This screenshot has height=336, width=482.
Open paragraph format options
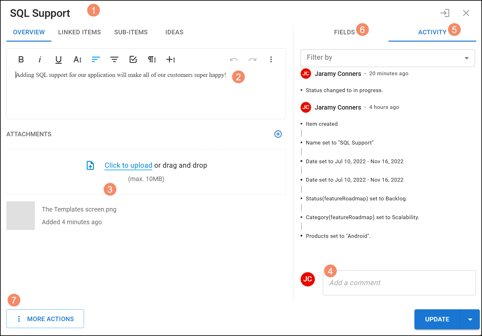point(152,59)
